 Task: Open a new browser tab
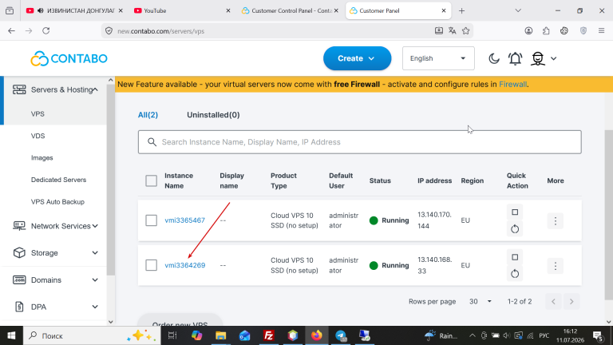[x=461, y=10]
